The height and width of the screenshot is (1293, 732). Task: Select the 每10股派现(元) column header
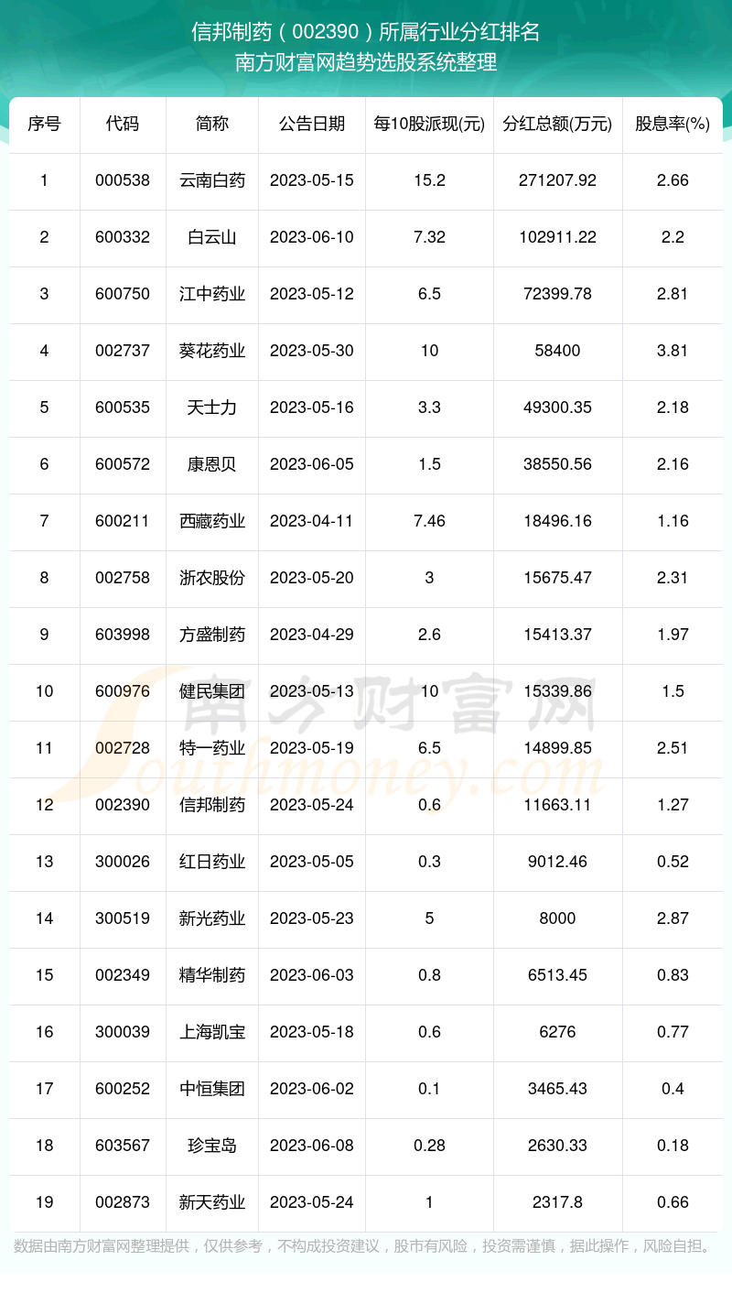tap(429, 124)
